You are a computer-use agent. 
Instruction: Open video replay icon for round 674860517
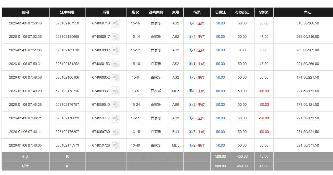(x=115, y=37)
